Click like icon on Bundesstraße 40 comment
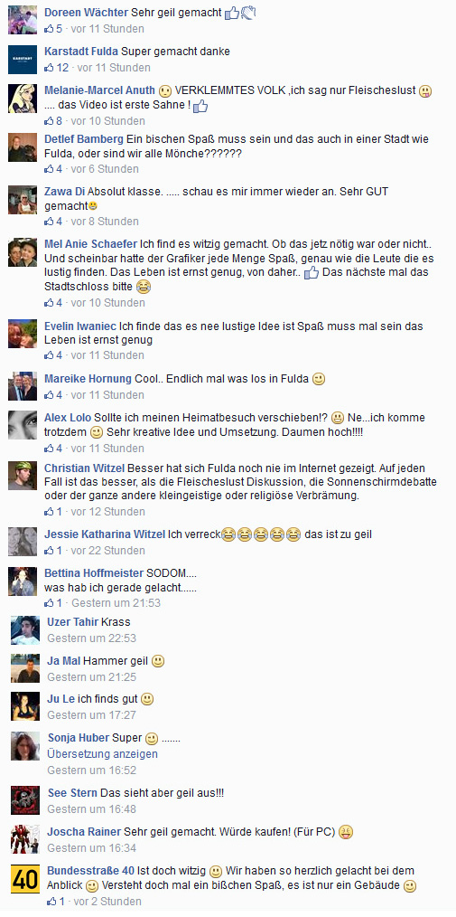 tap(52, 902)
